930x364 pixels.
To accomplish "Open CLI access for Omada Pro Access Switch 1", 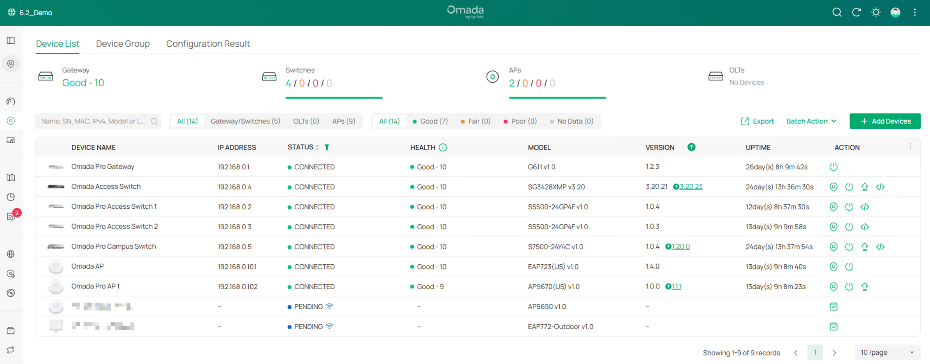I will [865, 207].
